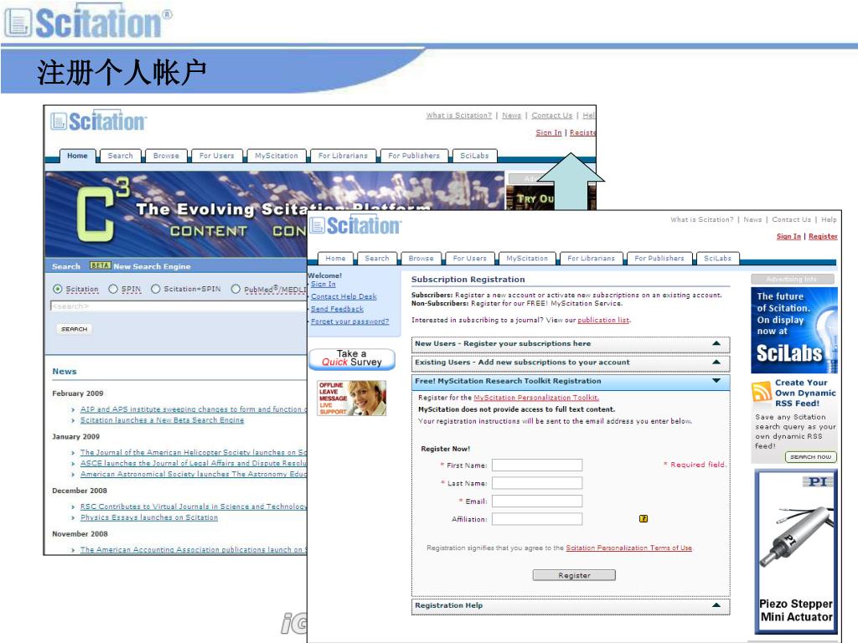This screenshot has width=858, height=643.
Task: Click Sign In link in the back window header
Action: pyautogui.click(x=548, y=132)
